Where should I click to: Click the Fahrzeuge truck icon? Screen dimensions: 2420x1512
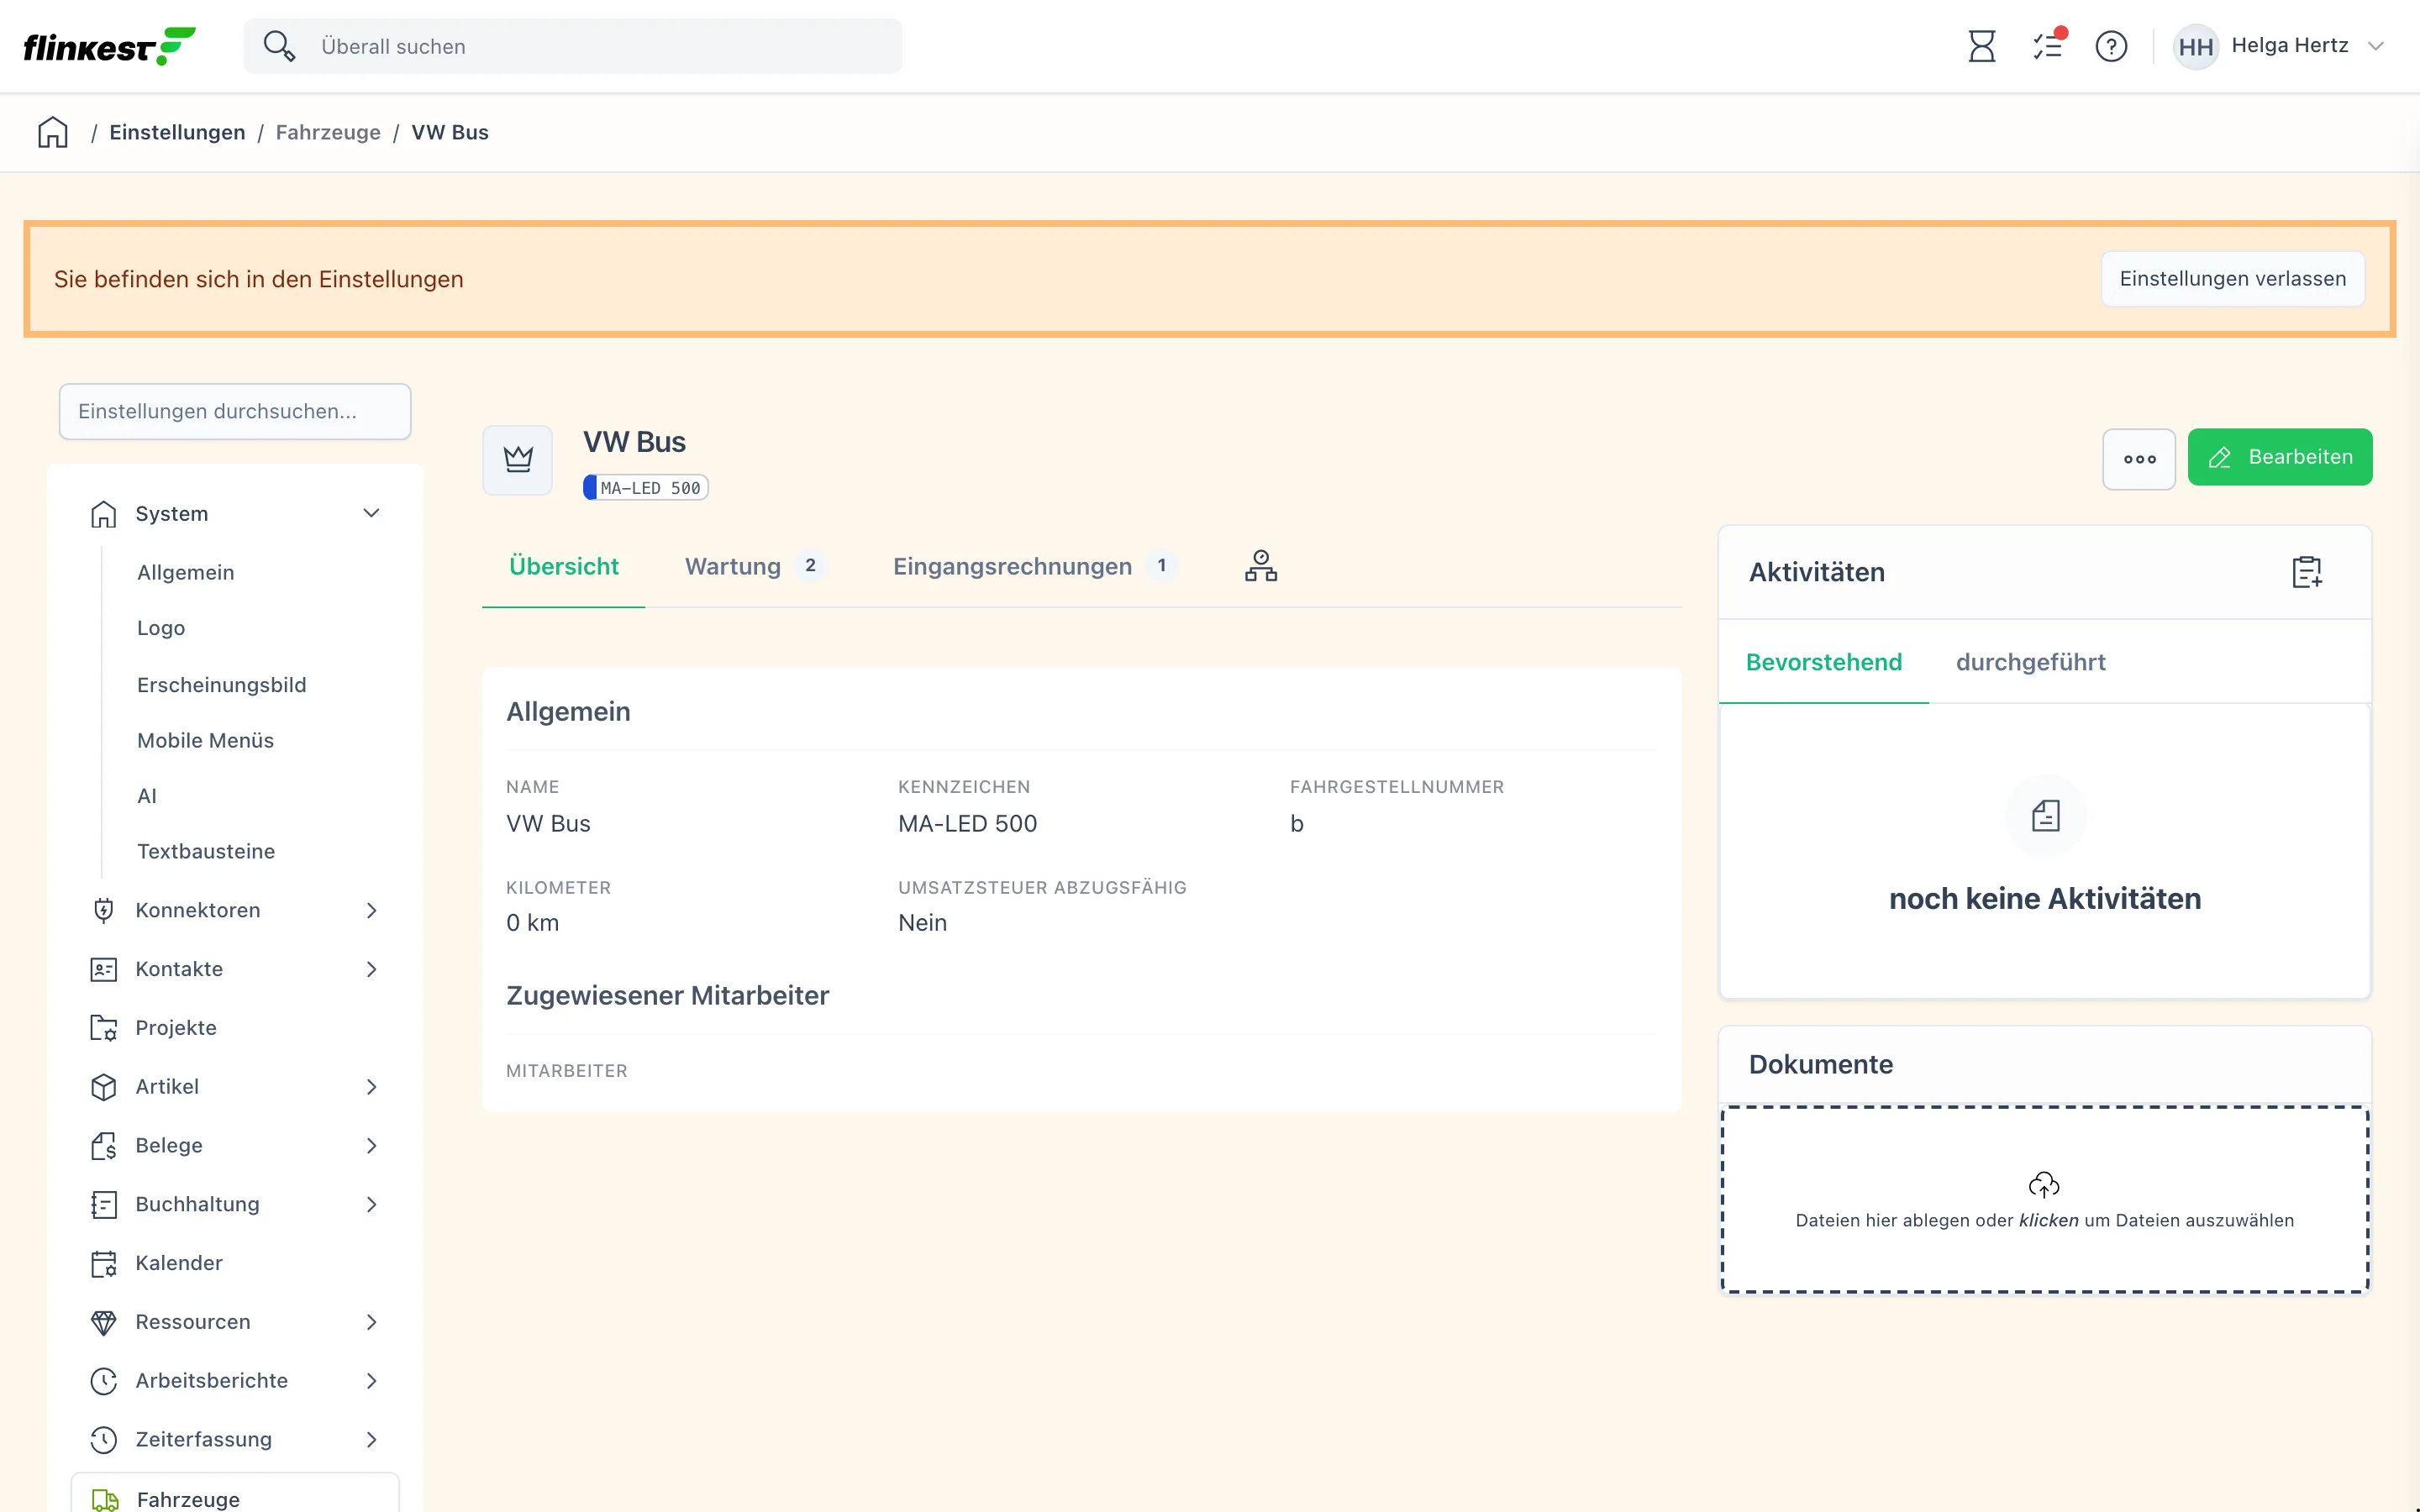pos(106,1499)
